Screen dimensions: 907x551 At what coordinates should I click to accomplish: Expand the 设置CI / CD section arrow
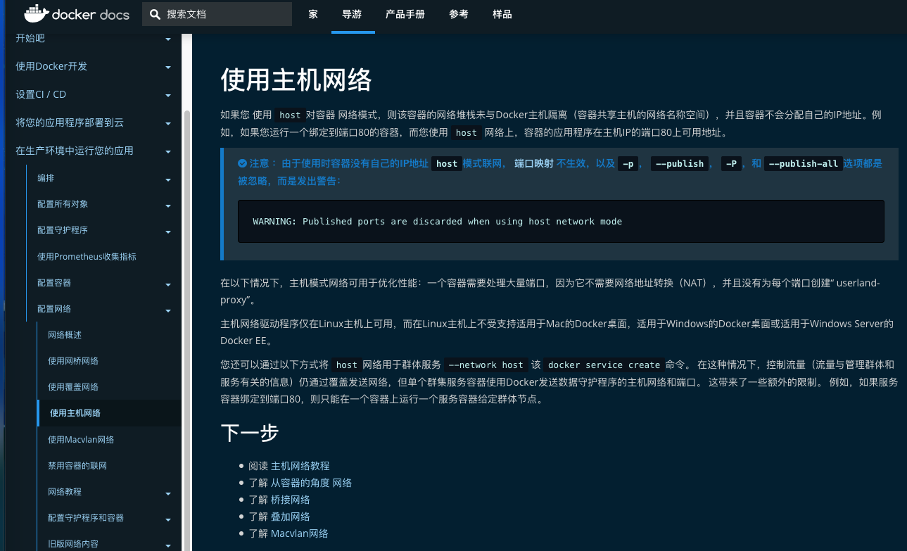[168, 96]
